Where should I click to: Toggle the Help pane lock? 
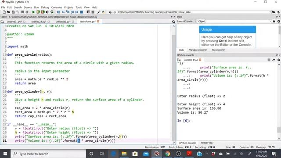pos(274,22)
